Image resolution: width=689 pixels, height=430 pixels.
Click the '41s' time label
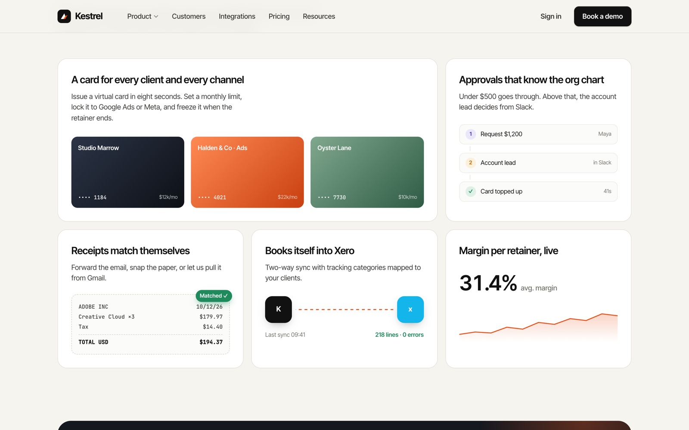[x=607, y=191]
